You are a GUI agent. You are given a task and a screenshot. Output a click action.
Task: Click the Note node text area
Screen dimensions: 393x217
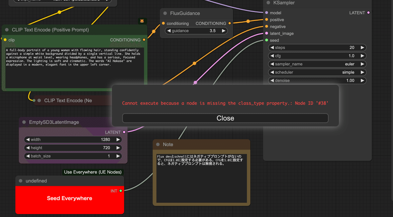[202, 178]
